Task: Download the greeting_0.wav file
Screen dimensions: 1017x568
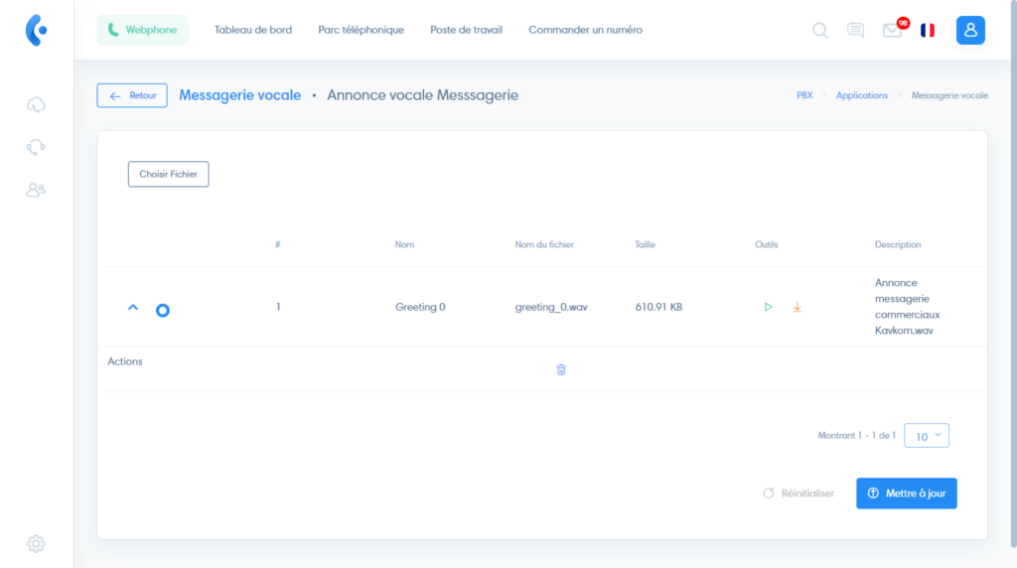Action: click(x=797, y=307)
